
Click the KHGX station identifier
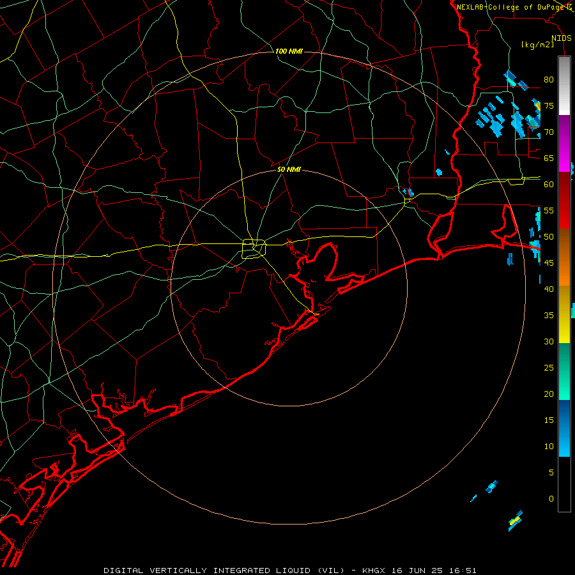click(x=374, y=571)
